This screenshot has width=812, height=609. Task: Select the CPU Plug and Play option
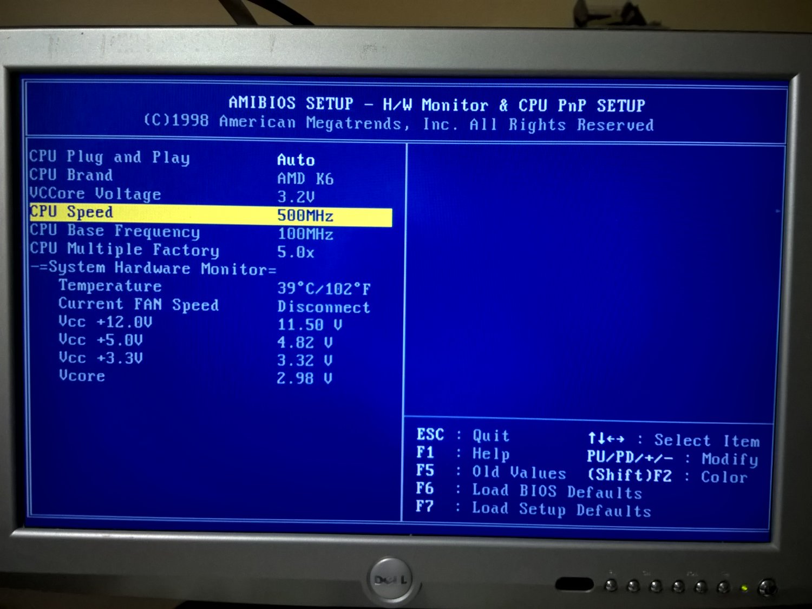pyautogui.click(x=108, y=157)
